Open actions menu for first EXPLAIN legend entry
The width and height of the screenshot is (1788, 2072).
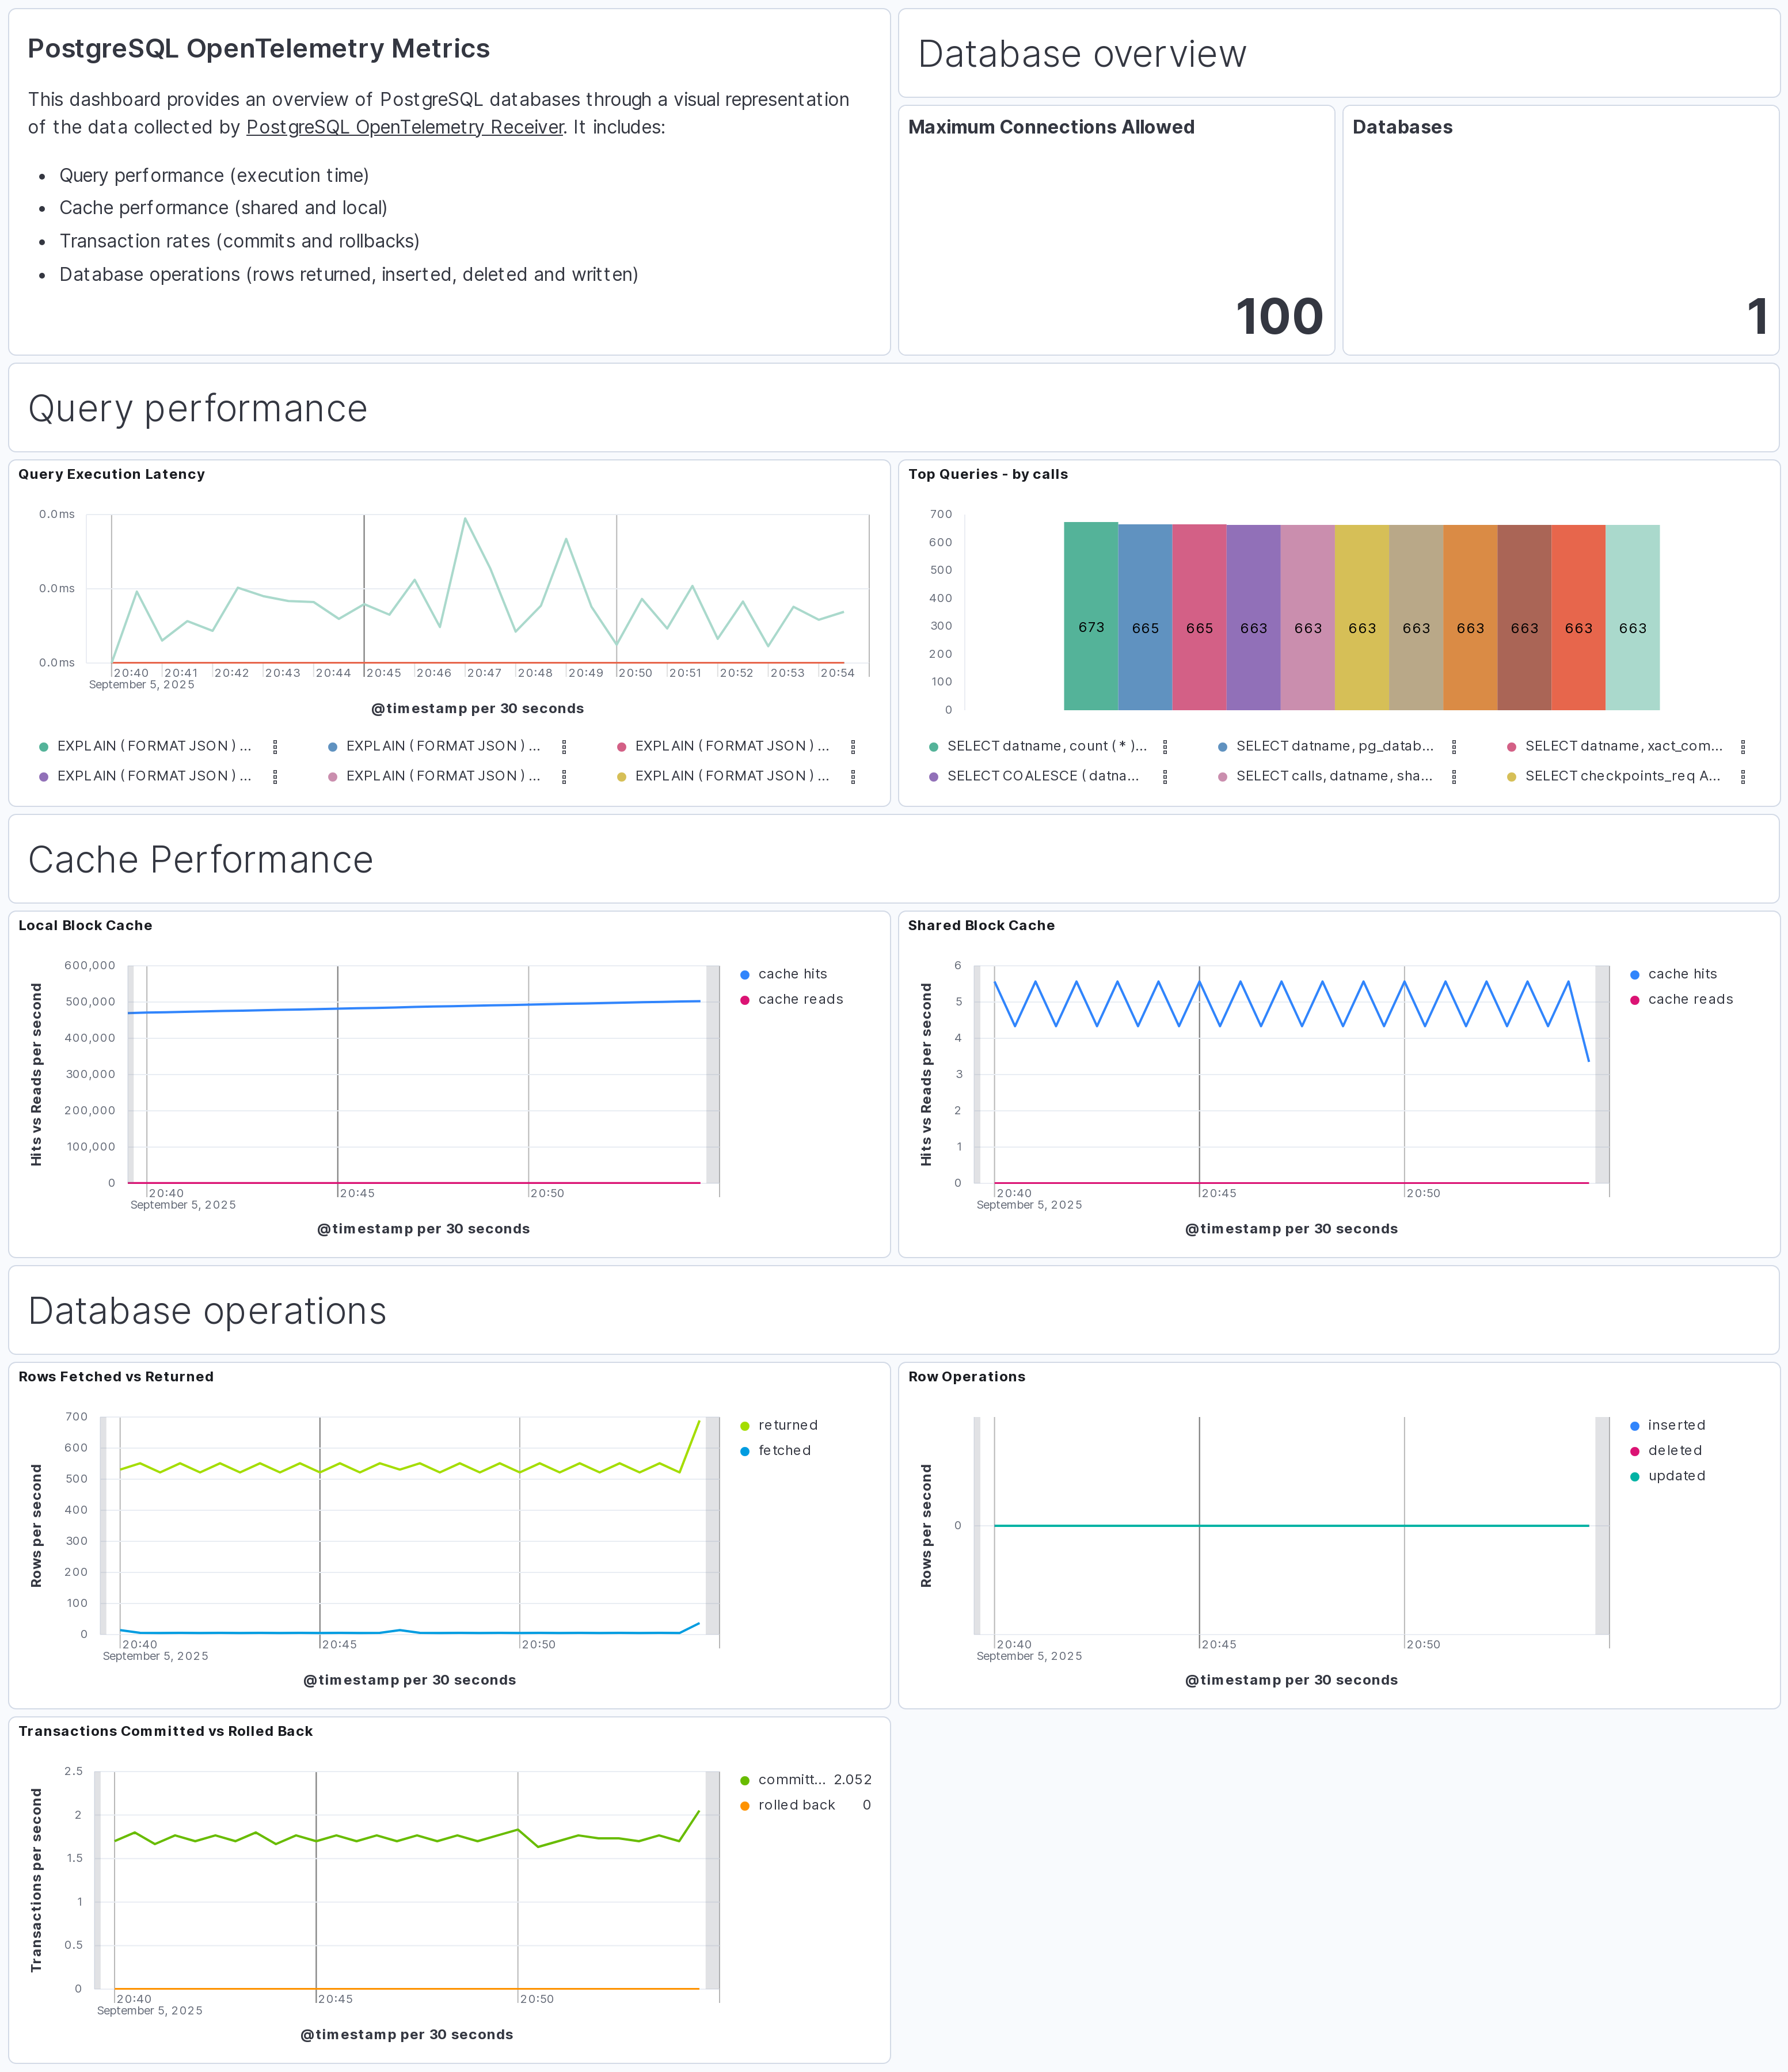(276, 746)
